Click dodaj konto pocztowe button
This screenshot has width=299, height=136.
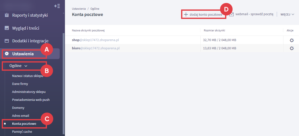tap(206, 15)
